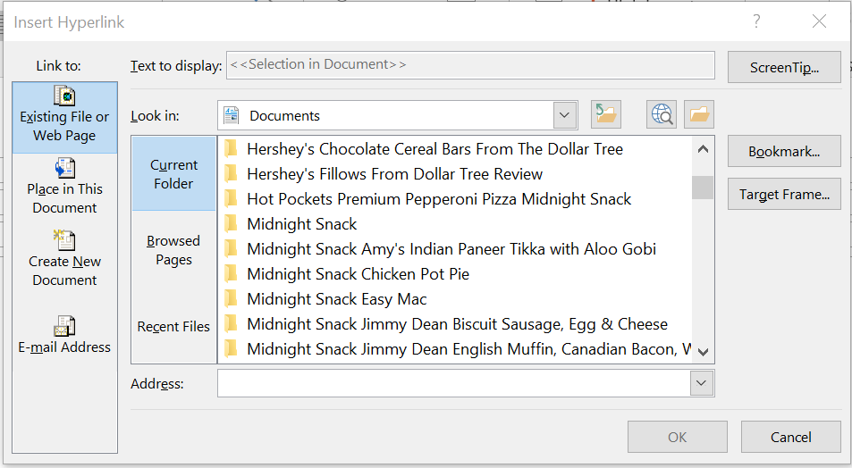Select Hershey's Chocolate Cereal Bars folder
The width and height of the screenshot is (852, 468).
click(434, 149)
